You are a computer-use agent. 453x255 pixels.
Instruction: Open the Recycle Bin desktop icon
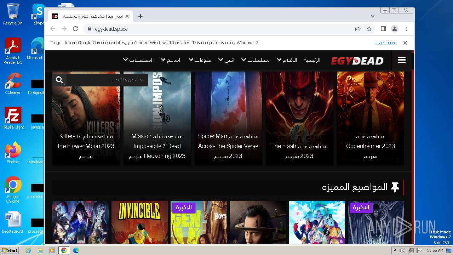coord(13,14)
